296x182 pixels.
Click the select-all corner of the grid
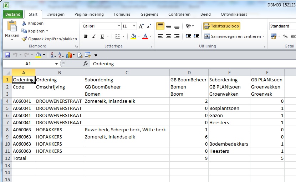click(7, 72)
